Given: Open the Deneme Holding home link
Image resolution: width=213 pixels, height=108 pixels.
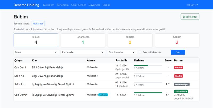Looking at the screenshot, I should click(x=26, y=5).
